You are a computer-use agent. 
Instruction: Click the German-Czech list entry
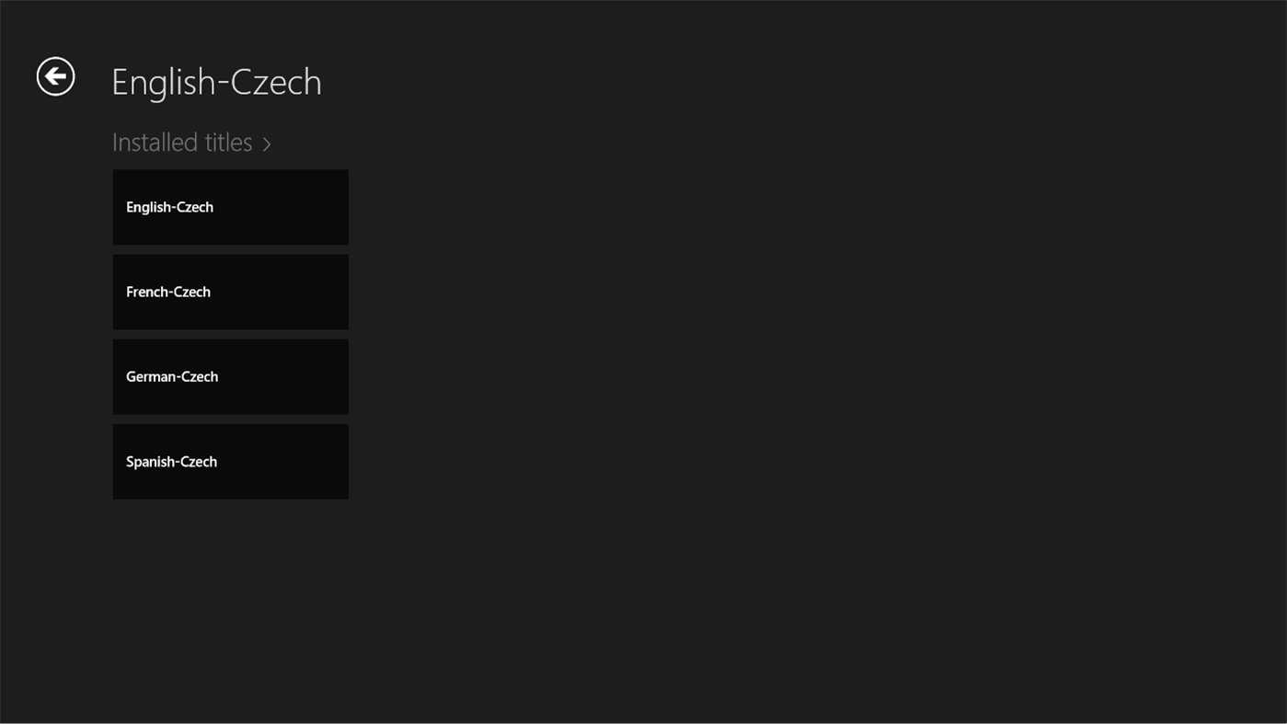tap(230, 375)
